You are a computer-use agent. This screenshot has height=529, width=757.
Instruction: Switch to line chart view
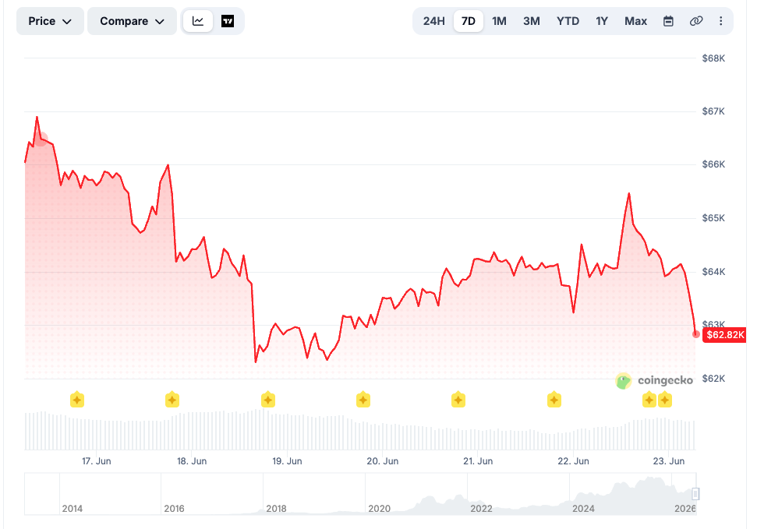[198, 21]
